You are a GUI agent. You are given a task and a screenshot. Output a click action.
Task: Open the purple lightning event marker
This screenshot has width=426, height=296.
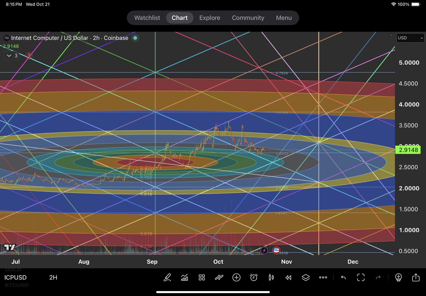(x=264, y=251)
